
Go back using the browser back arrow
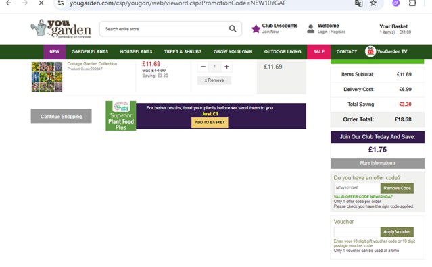pos(9,3)
